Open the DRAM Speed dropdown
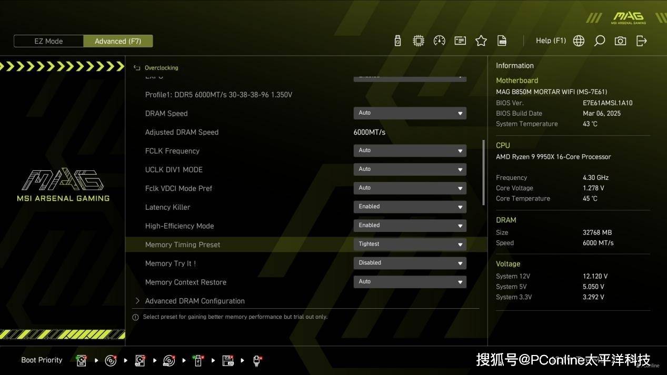The height and width of the screenshot is (375, 667). [x=410, y=113]
